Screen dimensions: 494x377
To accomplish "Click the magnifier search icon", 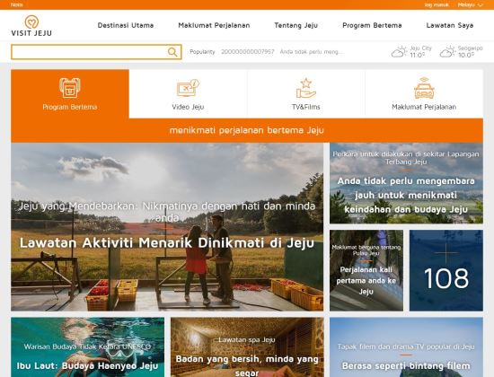I will click(x=172, y=52).
